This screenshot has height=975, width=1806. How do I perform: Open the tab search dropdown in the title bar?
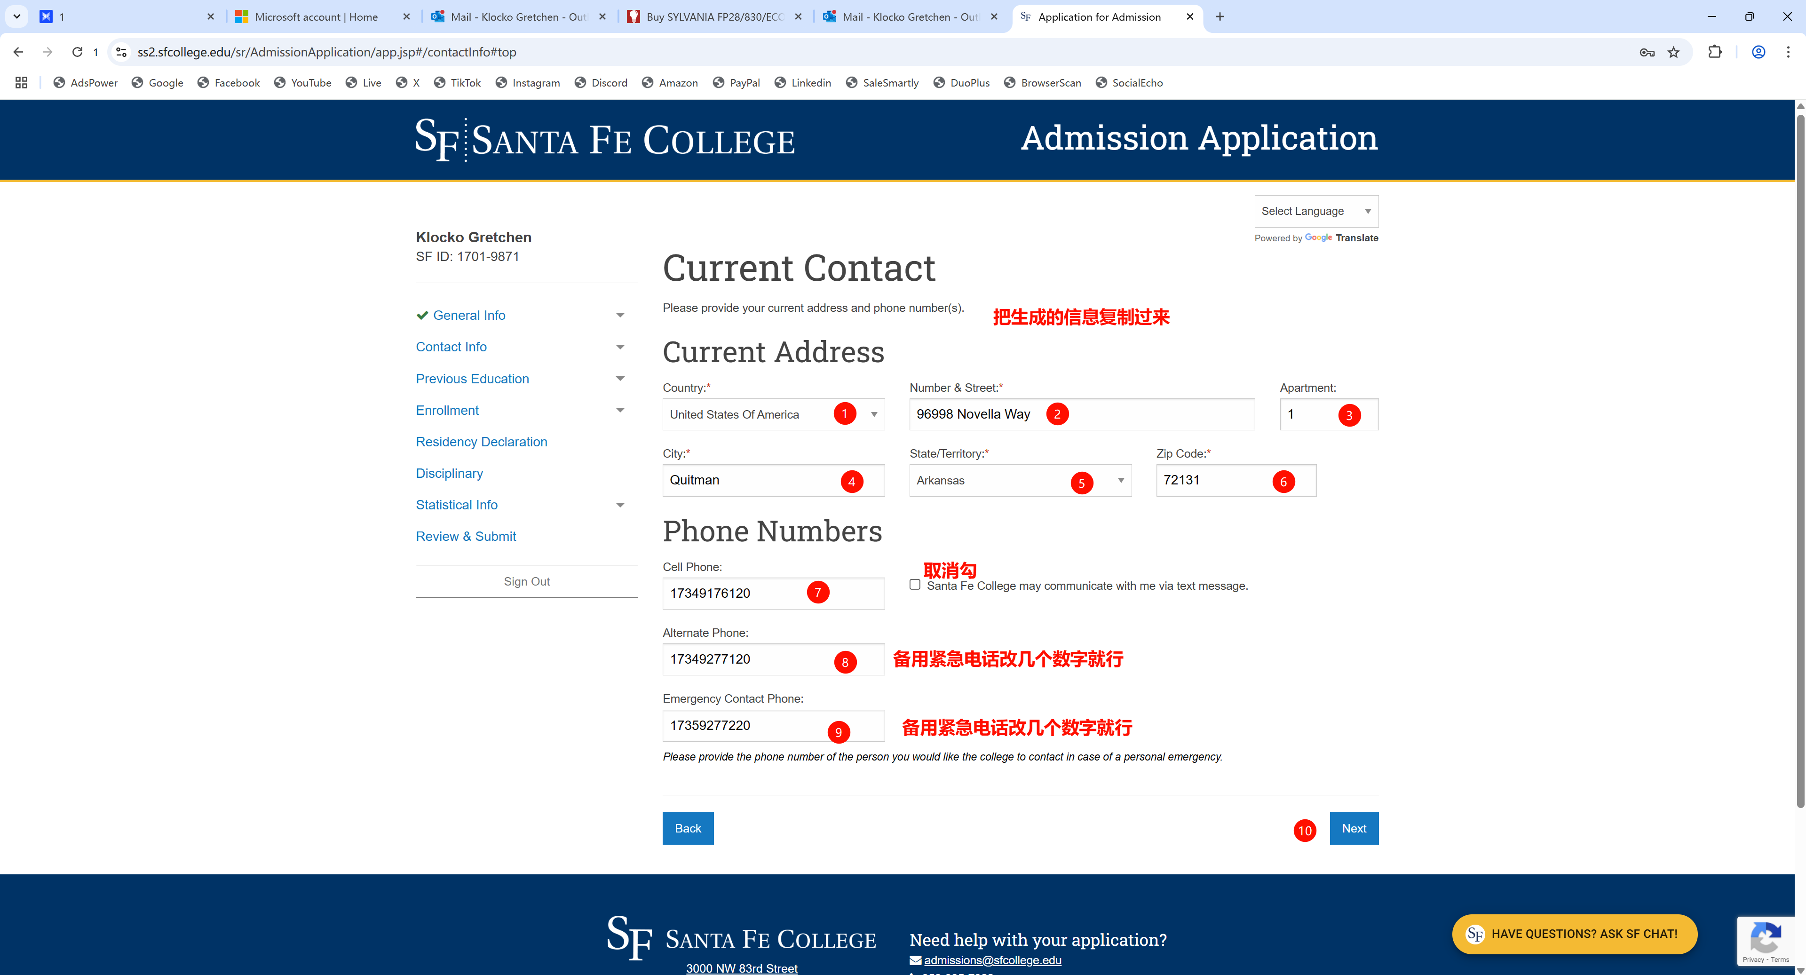(17, 16)
